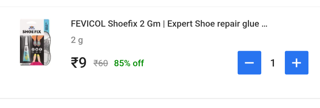View the Shoefix glue package image

pyautogui.click(x=35, y=42)
